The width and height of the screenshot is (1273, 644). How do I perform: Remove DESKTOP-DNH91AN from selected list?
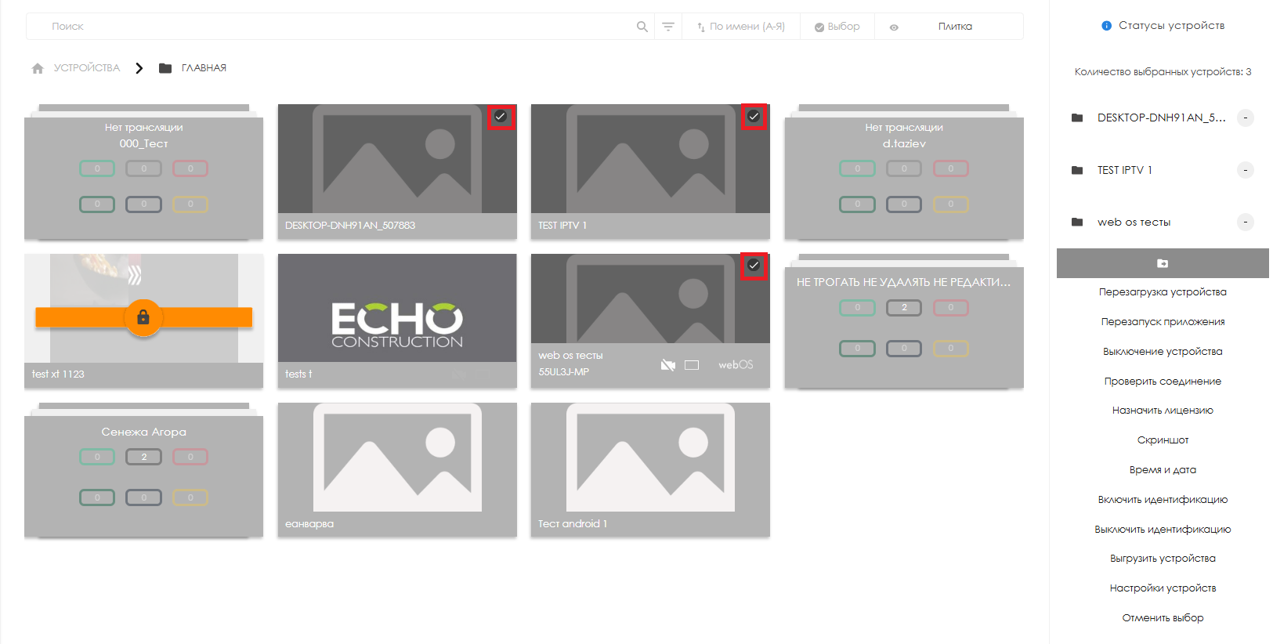1245,118
